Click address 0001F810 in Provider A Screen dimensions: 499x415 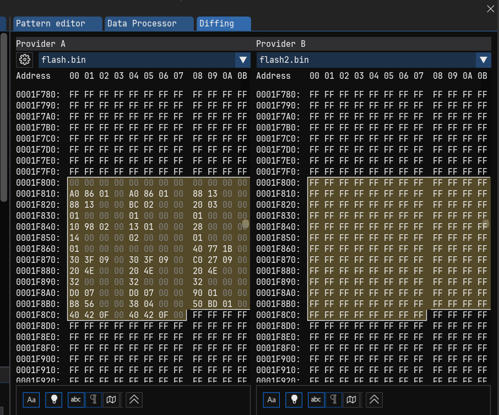[x=38, y=193]
